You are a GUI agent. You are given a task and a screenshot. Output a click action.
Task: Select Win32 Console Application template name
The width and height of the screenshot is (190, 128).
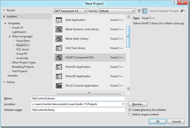[x=82, y=86]
